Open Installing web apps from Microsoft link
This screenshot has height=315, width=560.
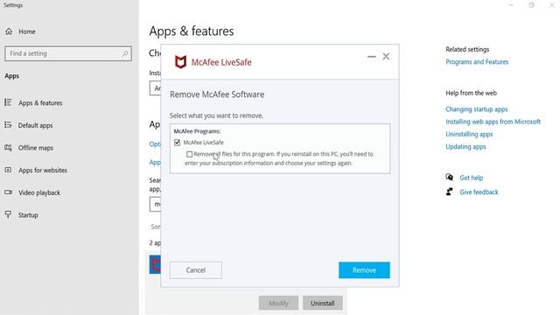pyautogui.click(x=493, y=122)
